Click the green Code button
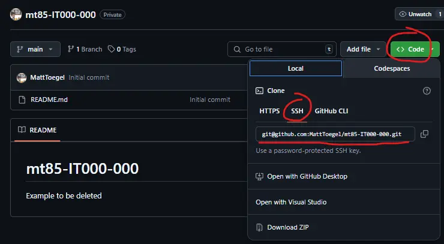 coord(415,49)
